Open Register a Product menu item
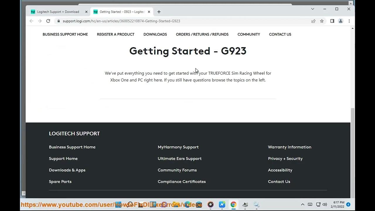The width and height of the screenshot is (375, 211). click(115, 34)
